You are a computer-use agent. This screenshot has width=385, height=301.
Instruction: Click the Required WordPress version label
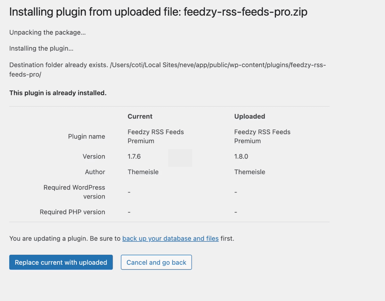click(74, 192)
